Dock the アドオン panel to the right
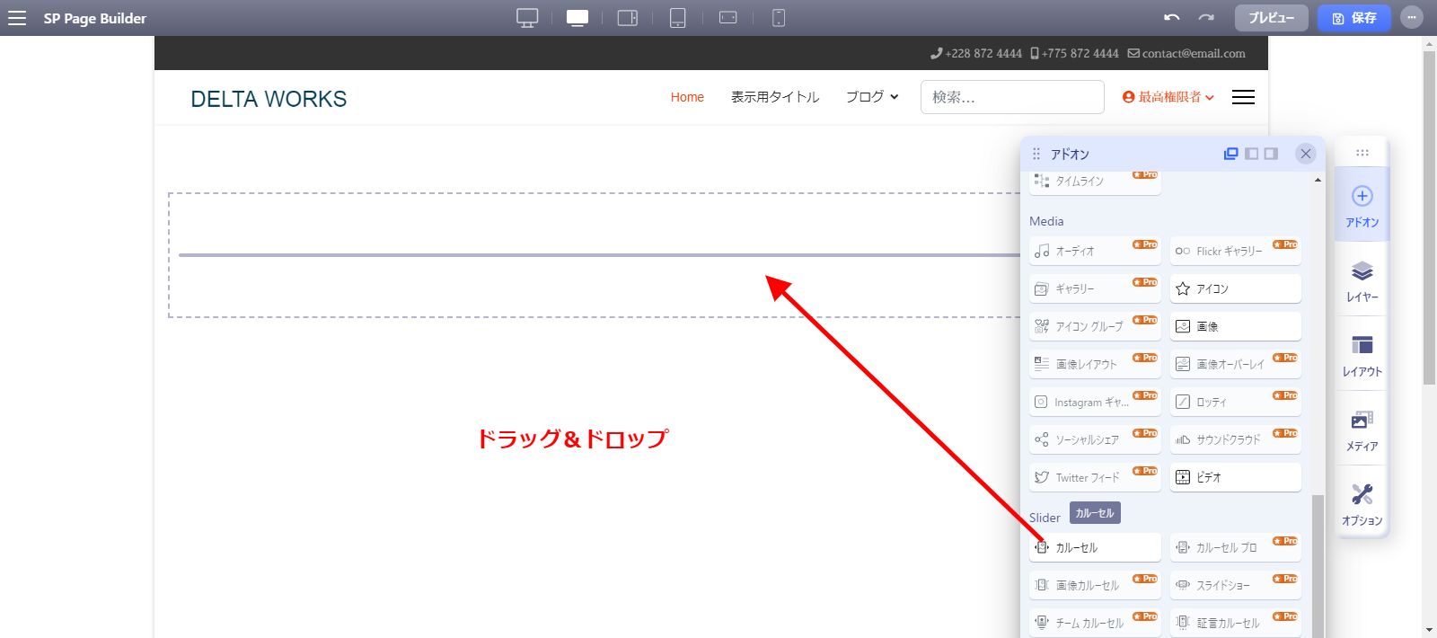This screenshot has height=638, width=1437. pyautogui.click(x=1271, y=154)
